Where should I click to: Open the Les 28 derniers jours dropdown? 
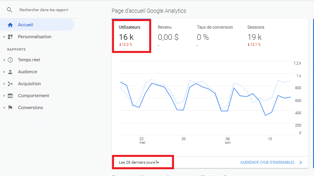[139, 162]
